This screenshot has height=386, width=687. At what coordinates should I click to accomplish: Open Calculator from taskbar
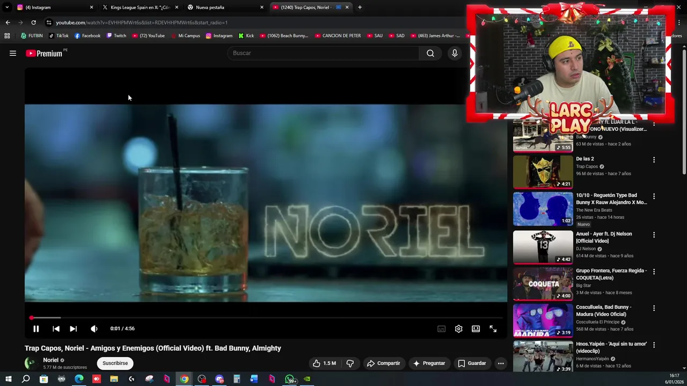coord(237,379)
